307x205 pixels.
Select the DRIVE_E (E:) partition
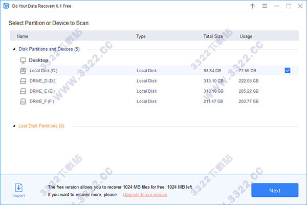point(42,91)
